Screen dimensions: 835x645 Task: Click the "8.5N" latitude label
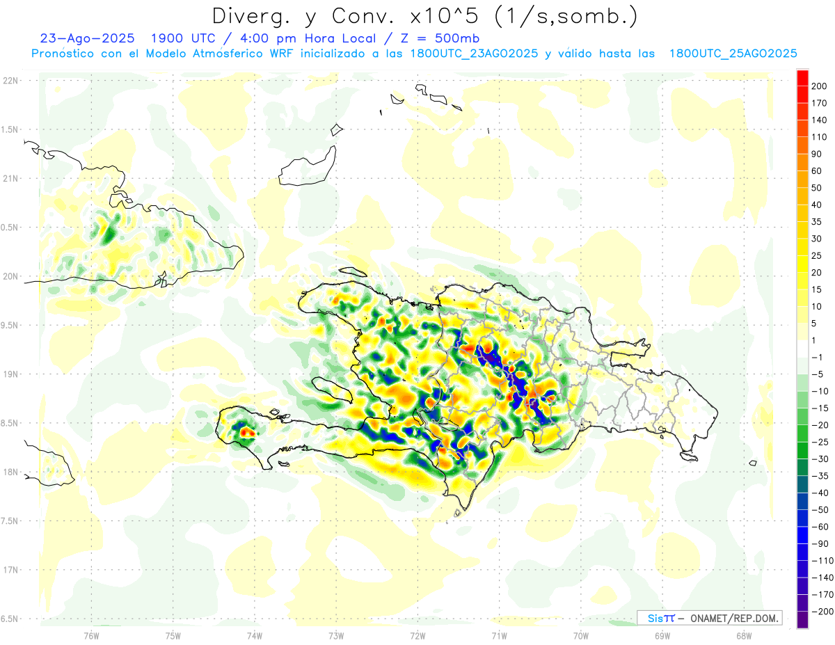[10, 423]
